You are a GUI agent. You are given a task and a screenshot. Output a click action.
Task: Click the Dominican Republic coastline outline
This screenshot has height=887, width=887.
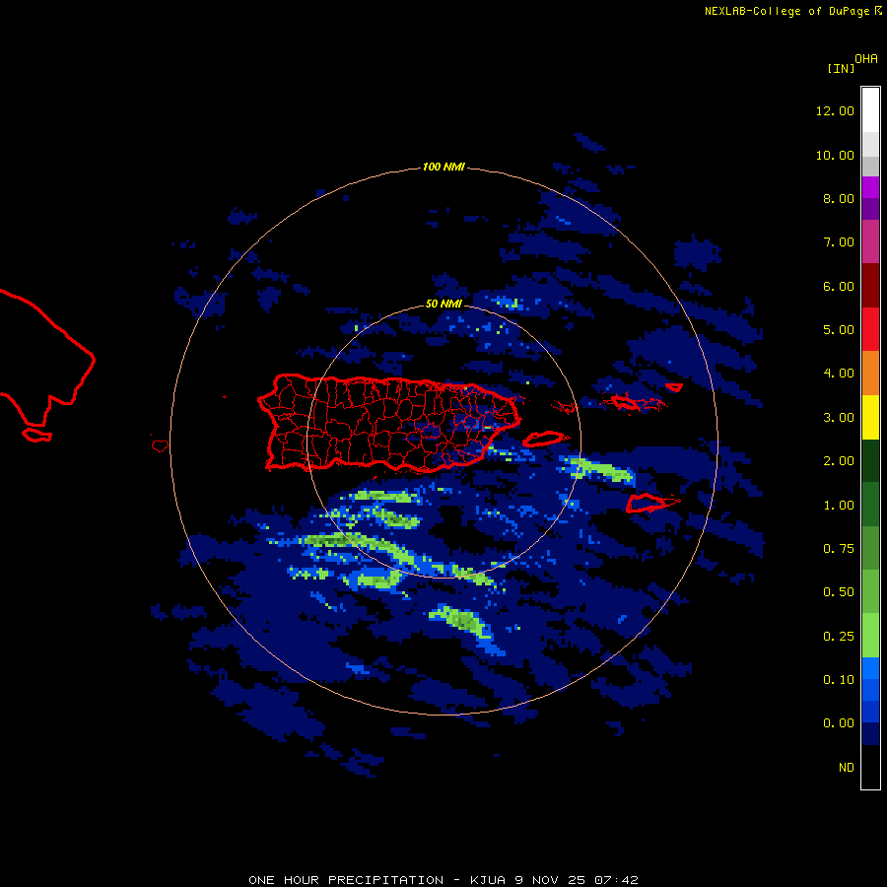pos(47,366)
